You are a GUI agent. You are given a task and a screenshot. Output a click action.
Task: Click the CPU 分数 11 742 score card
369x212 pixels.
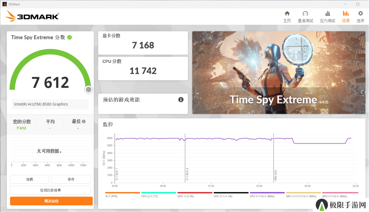click(143, 68)
